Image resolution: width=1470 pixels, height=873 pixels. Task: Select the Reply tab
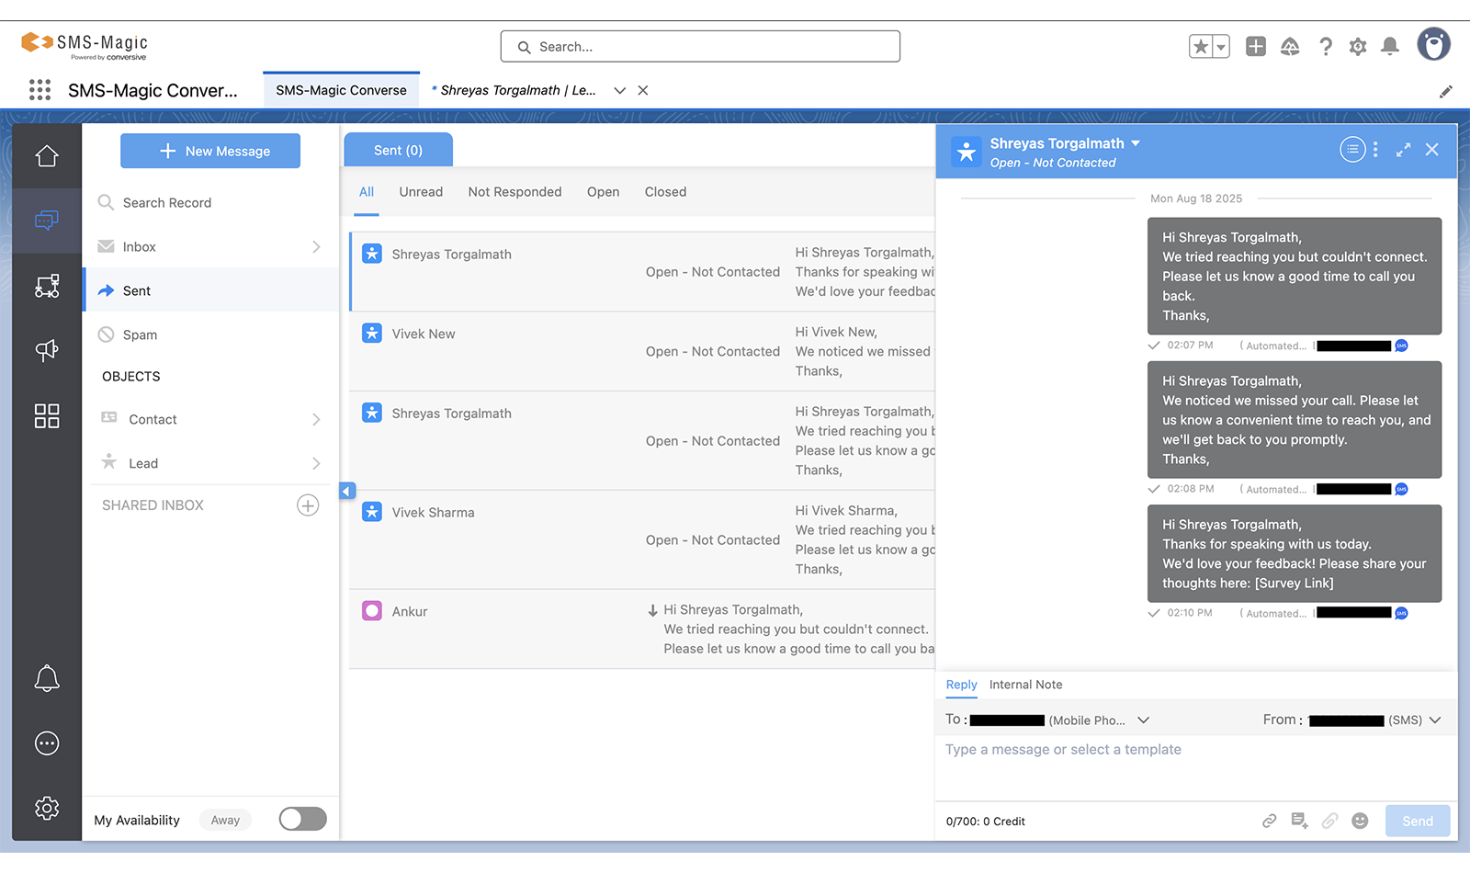pyautogui.click(x=961, y=685)
